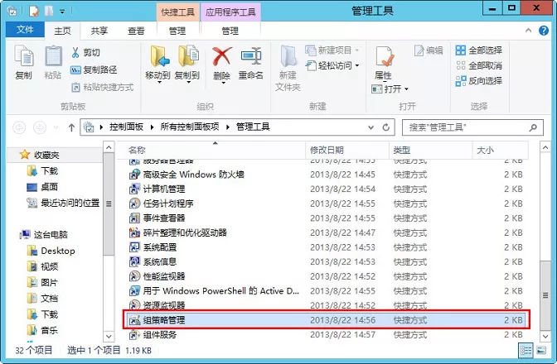Click the 新建文件夹 (New folder) icon

coord(288,62)
